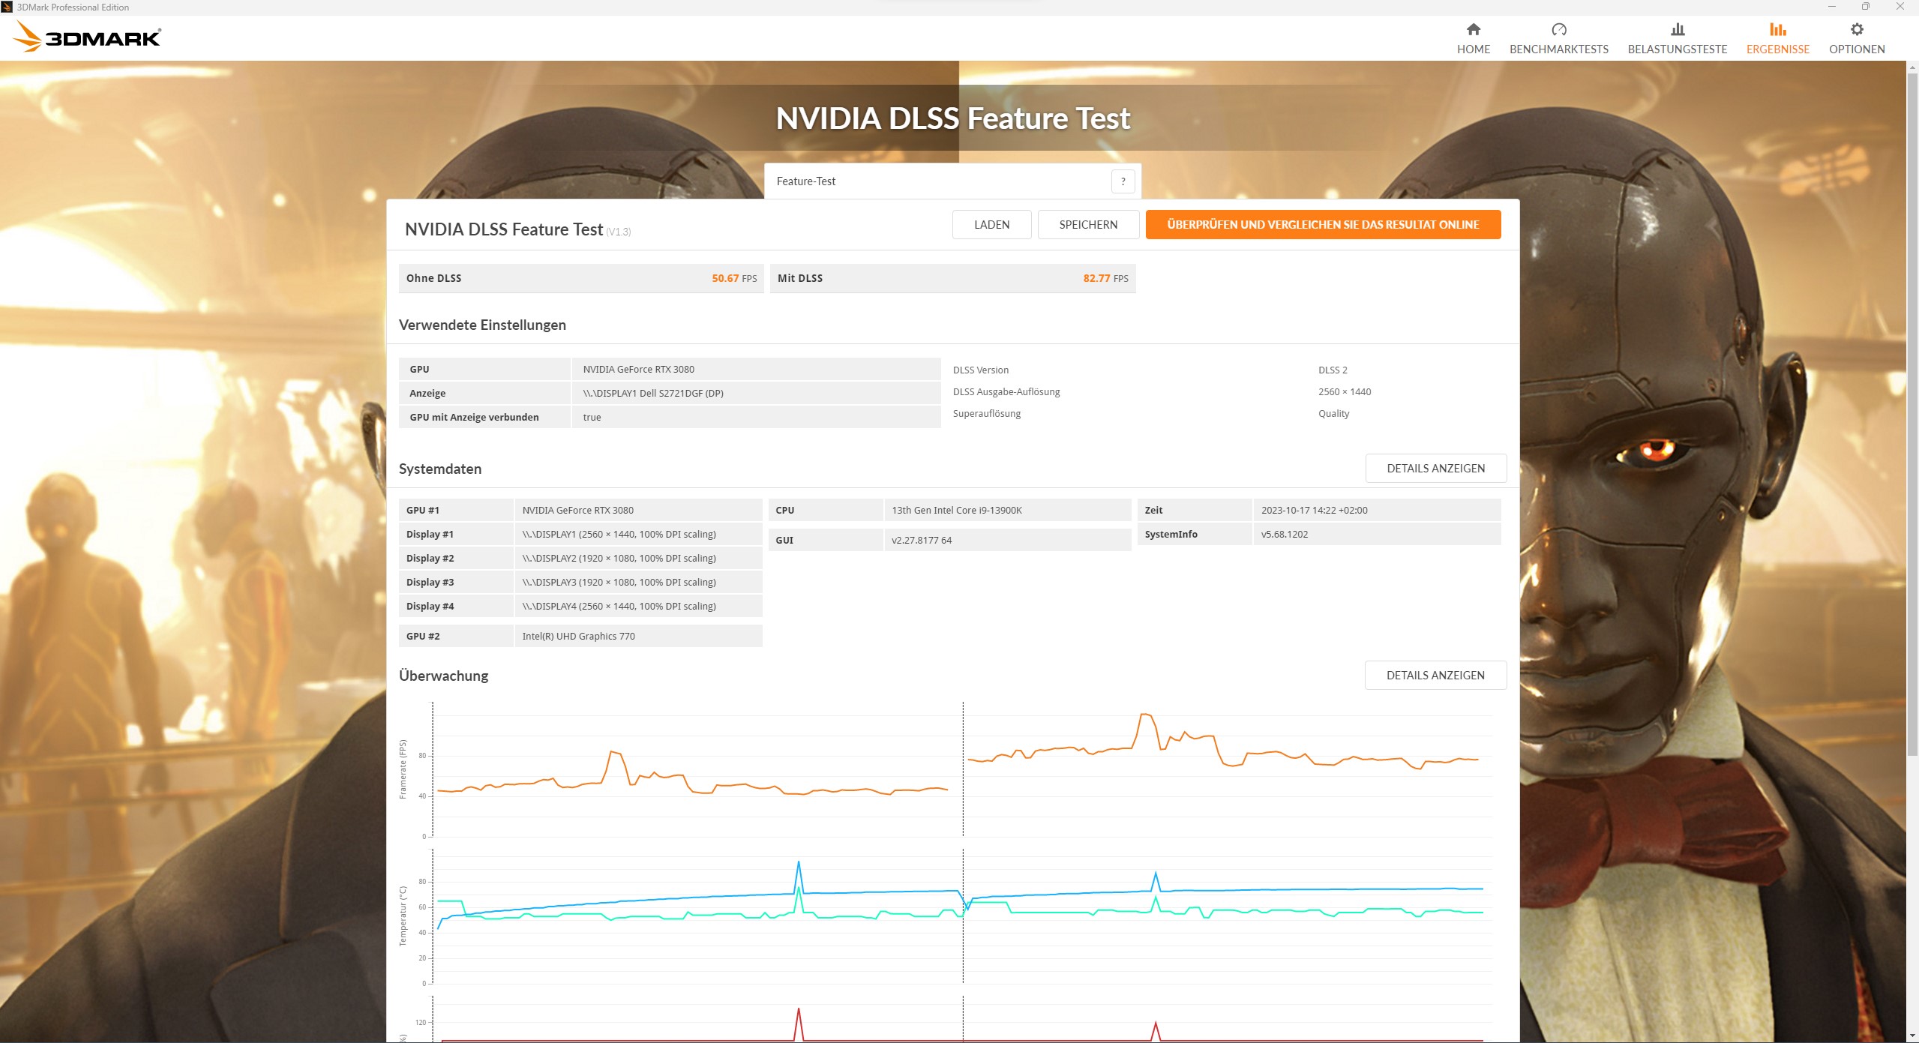This screenshot has width=1919, height=1043.
Task: Click the vertical scrollbar down arrow
Action: tap(1912, 1036)
